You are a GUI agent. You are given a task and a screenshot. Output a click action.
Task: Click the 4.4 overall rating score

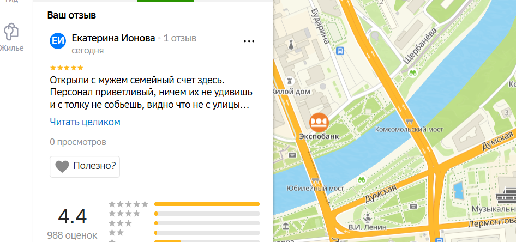coord(73,217)
